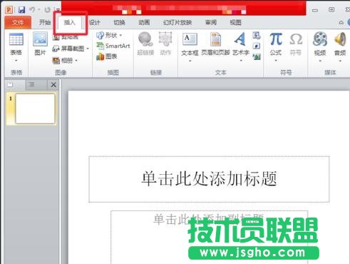Switch to the 动画 animations tab

[144, 23]
